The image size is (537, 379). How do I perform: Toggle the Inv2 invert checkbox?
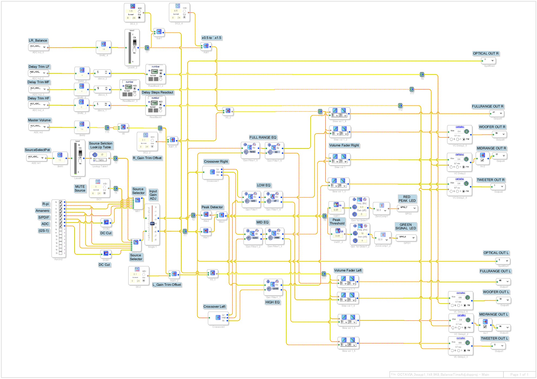482,160
